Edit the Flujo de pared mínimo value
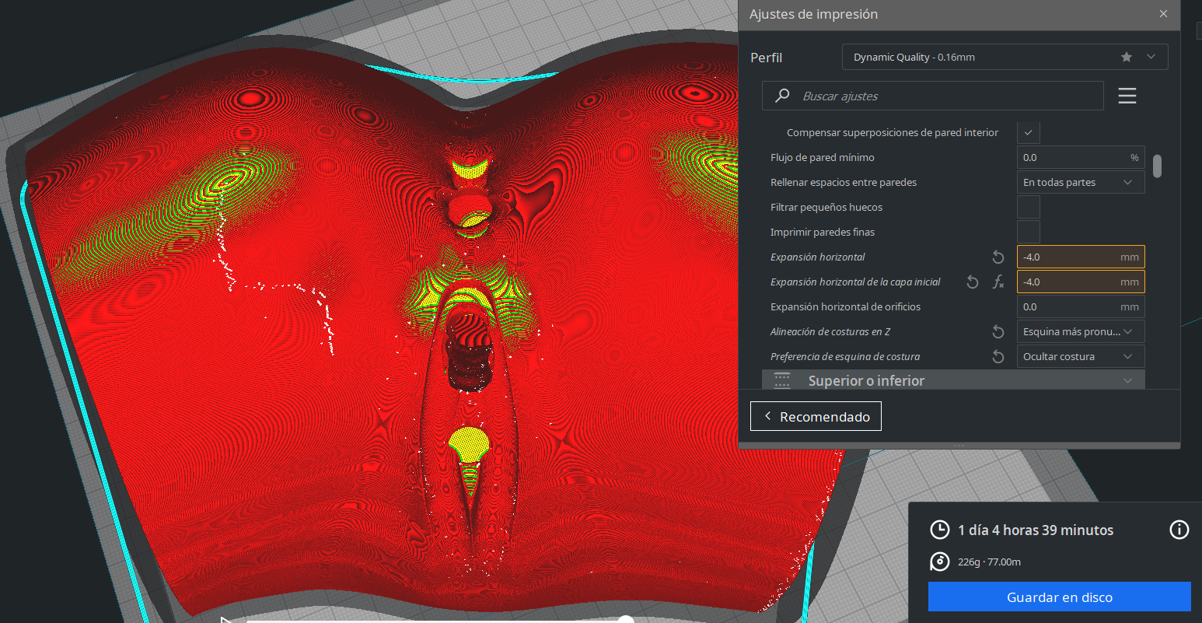 (1081, 157)
